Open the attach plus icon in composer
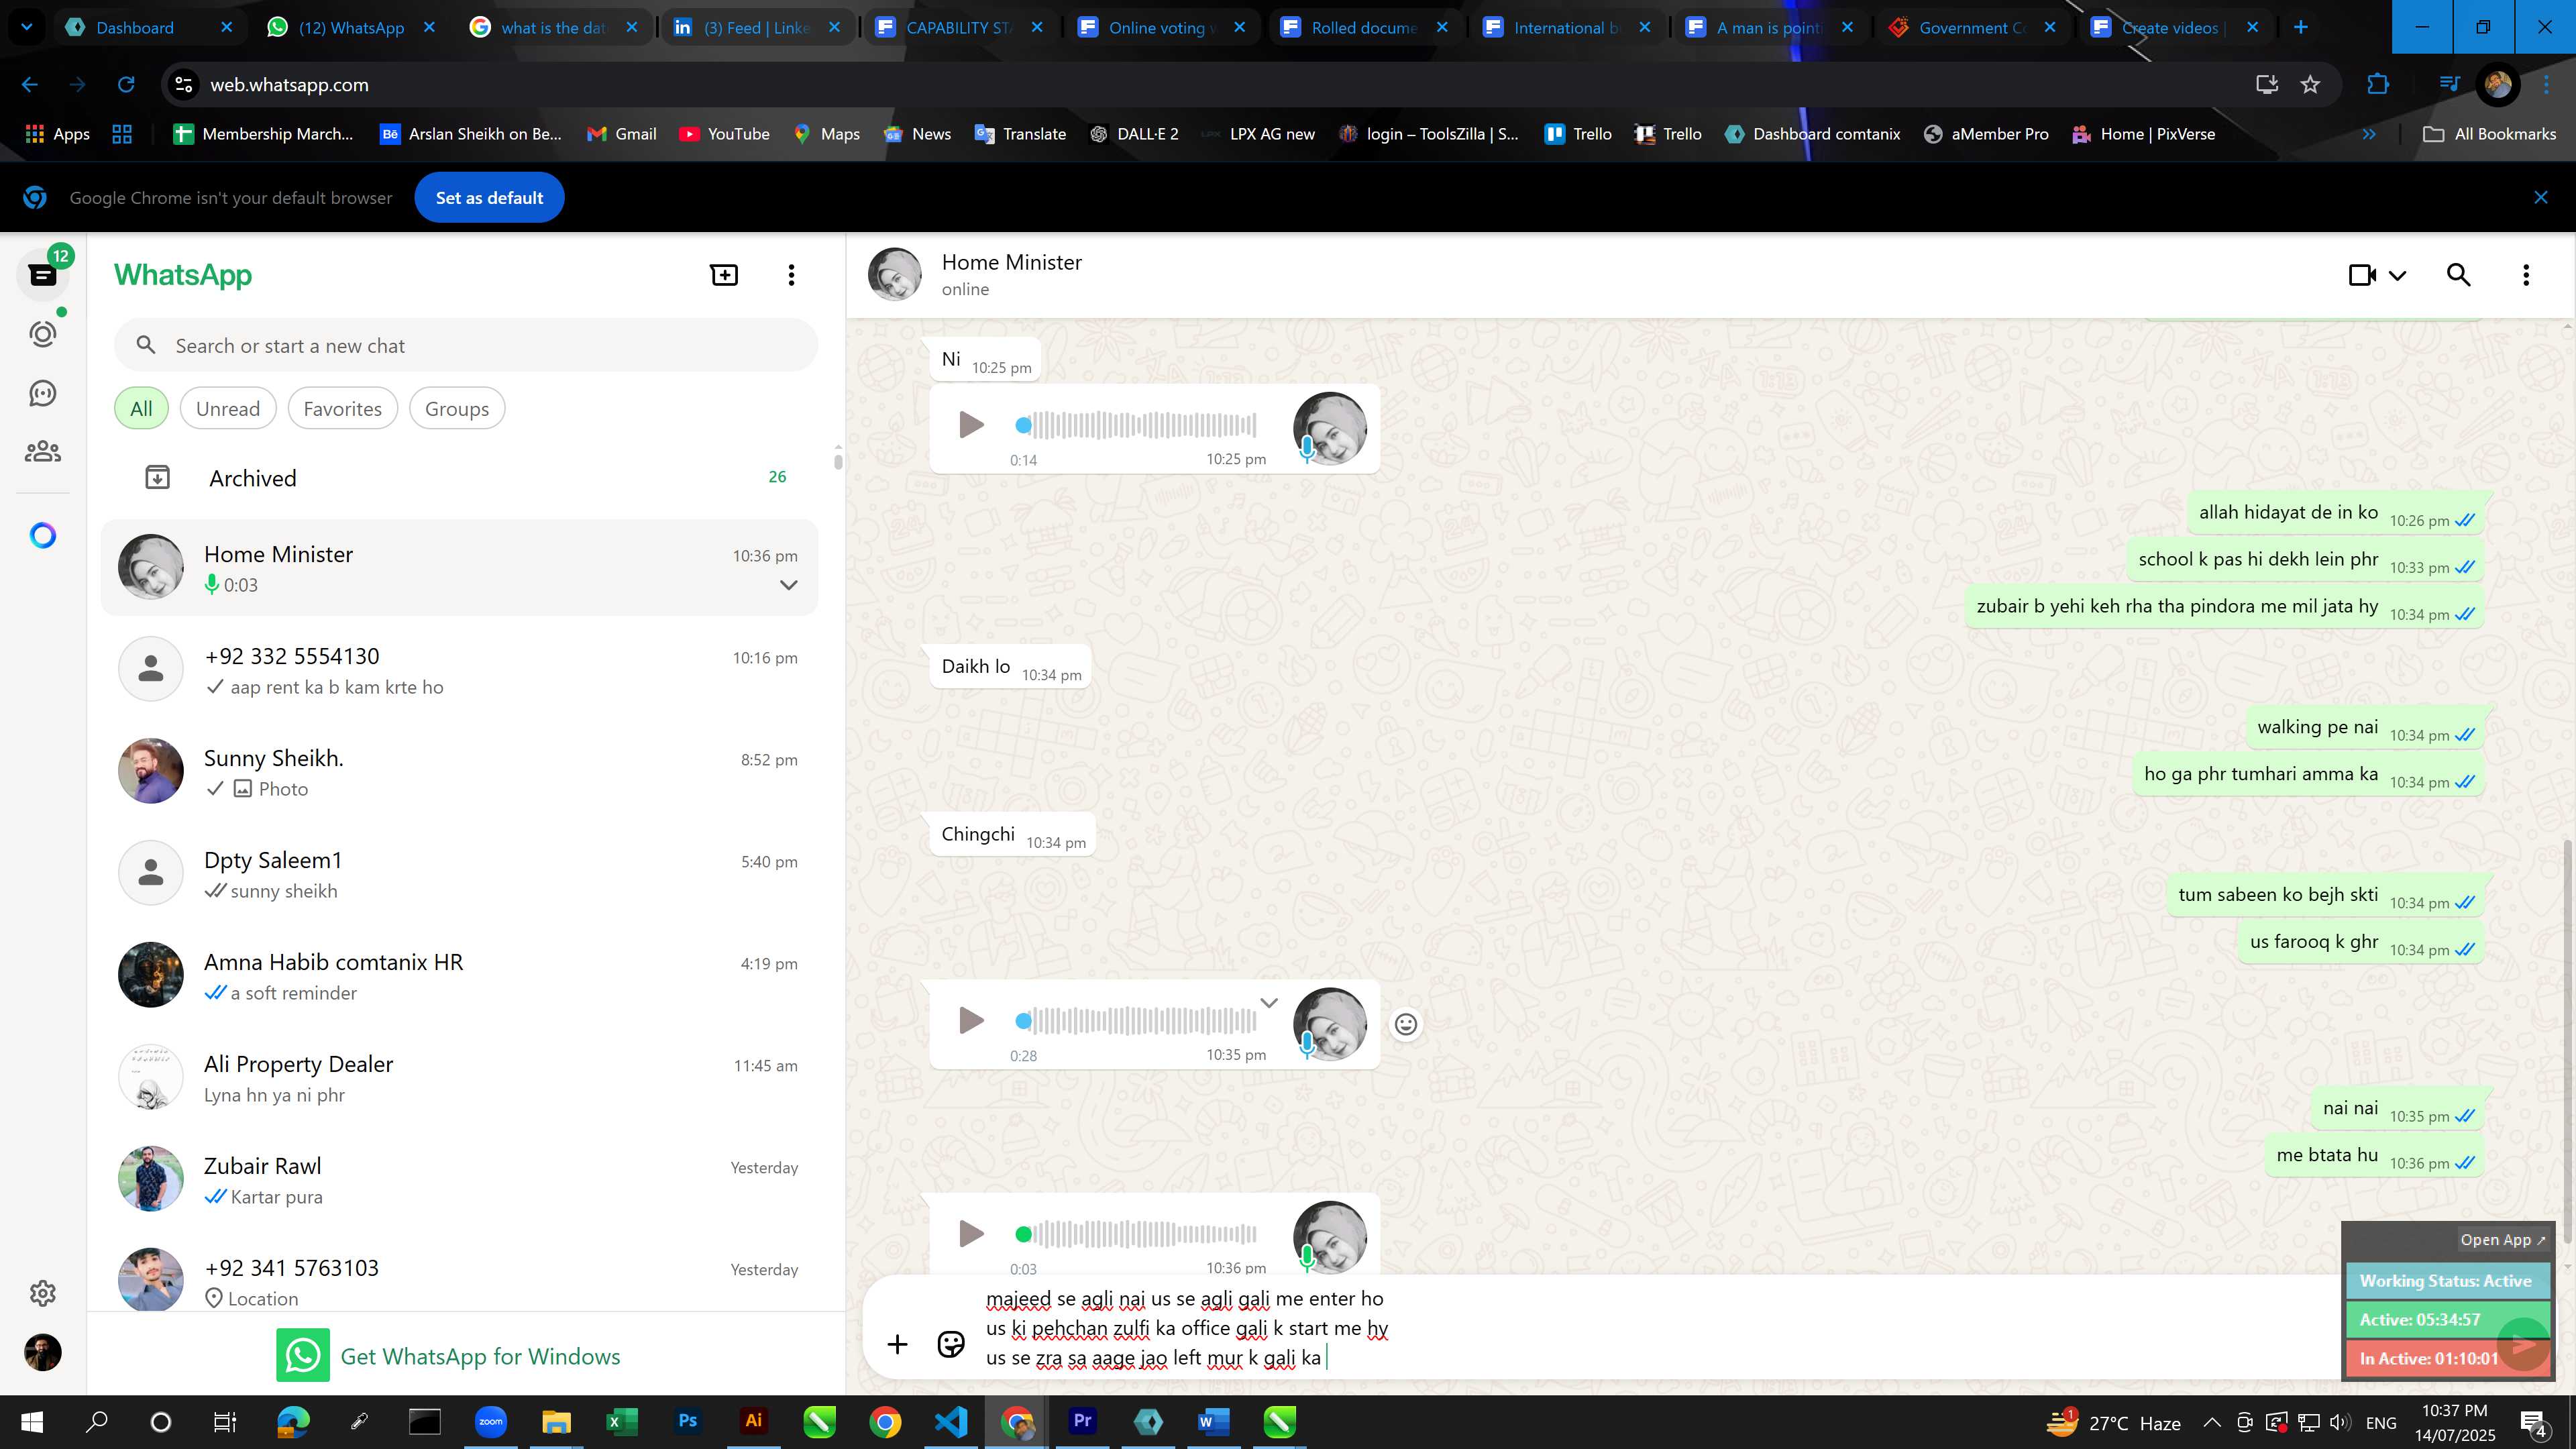This screenshot has width=2576, height=1449. pyautogui.click(x=897, y=1344)
